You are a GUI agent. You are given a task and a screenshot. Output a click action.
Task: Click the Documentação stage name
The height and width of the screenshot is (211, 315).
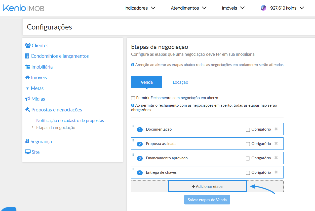point(159,129)
